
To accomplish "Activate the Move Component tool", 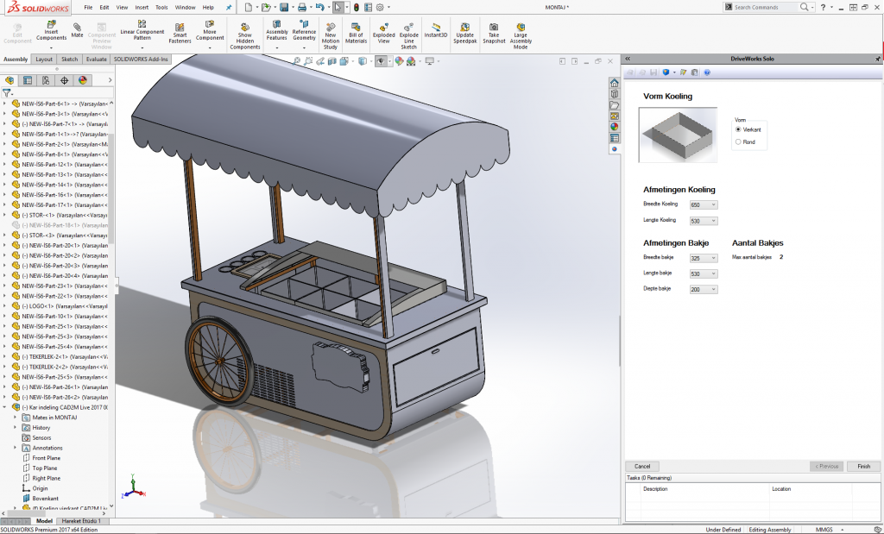I will click(x=210, y=32).
